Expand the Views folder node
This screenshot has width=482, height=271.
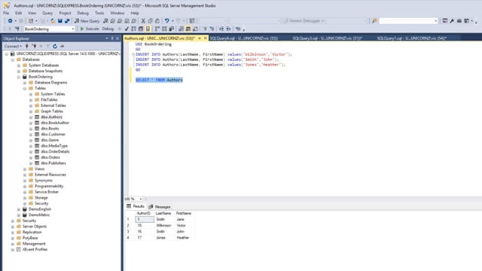point(25,169)
